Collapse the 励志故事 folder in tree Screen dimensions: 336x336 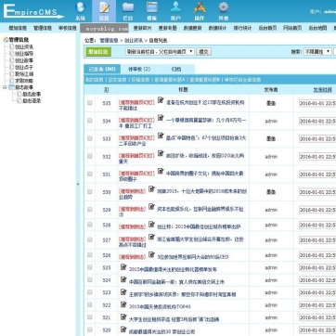5,87
